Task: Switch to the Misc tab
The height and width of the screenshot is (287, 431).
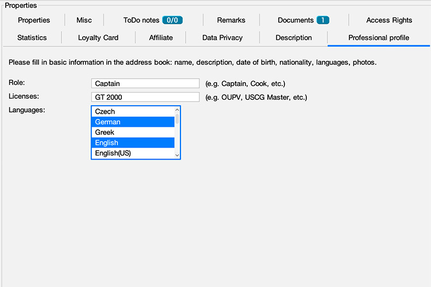Action: pyautogui.click(x=84, y=20)
